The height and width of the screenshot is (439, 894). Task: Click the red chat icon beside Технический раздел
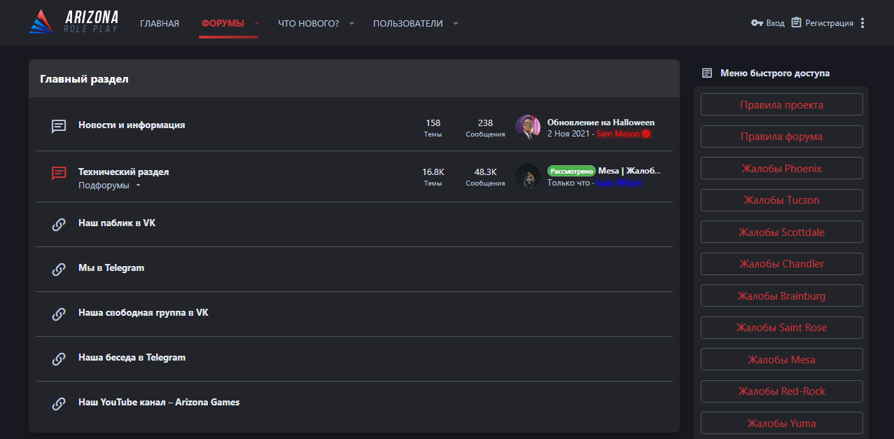point(59,173)
